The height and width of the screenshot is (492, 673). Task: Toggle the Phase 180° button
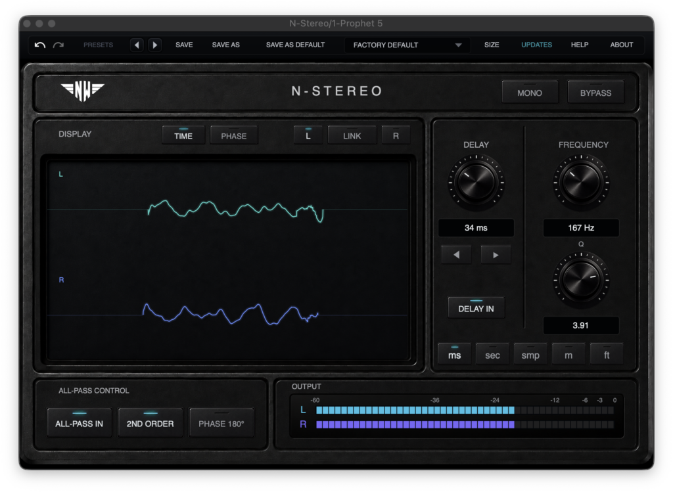221,423
